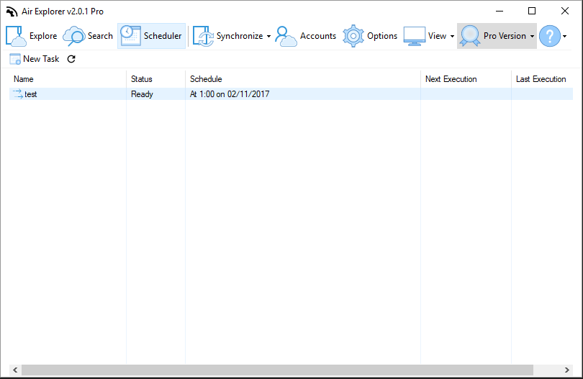The width and height of the screenshot is (583, 379).
Task: Open the Explore view
Action: pyautogui.click(x=32, y=36)
